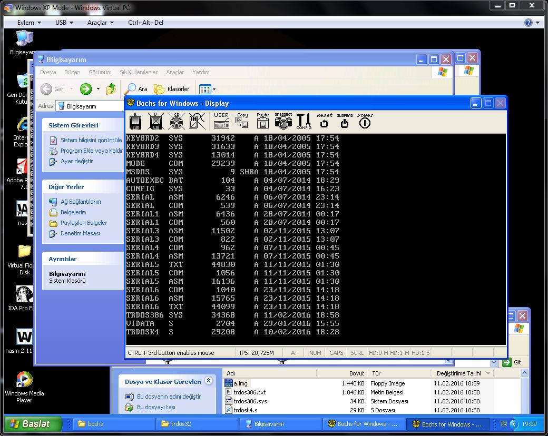The width and height of the screenshot is (548, 436).
Task: Click the Başlat start button
Action: click(33, 424)
